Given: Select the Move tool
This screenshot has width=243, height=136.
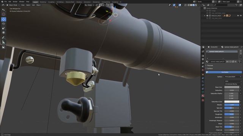Looking at the screenshot, I should point(3,19).
